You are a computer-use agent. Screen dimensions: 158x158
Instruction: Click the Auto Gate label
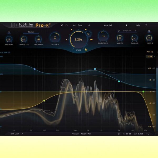point(127,31)
